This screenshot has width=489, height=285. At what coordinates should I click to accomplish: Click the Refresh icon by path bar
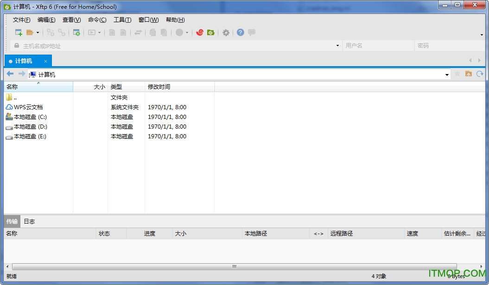(x=480, y=74)
